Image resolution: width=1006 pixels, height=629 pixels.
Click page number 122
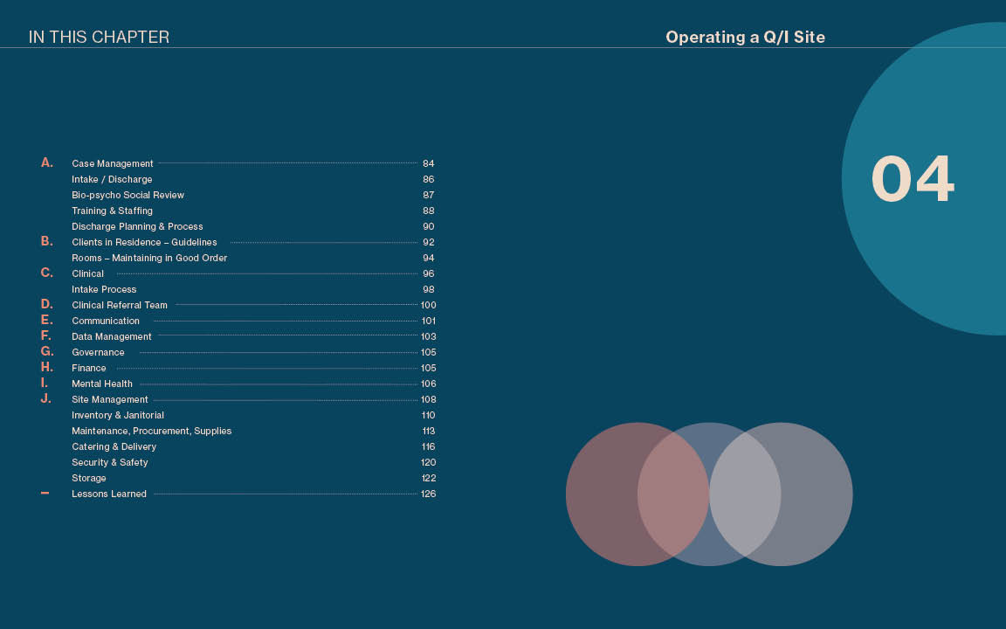click(x=429, y=478)
